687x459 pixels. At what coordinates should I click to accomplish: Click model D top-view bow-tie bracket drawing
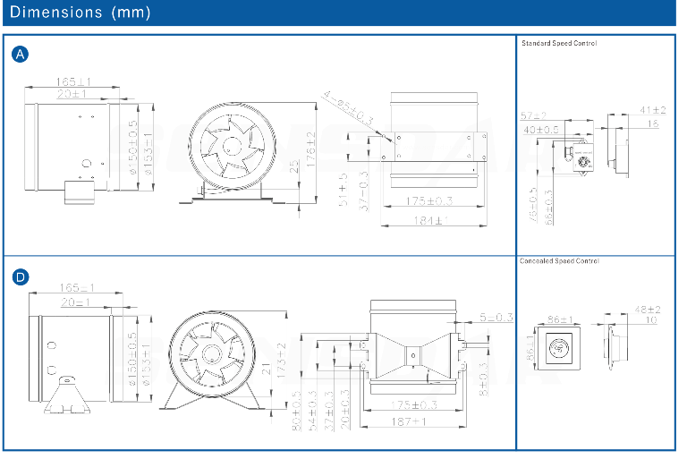coord(412,355)
